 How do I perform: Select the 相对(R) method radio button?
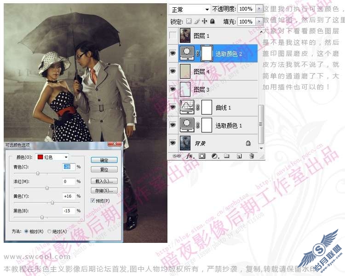pos(26,231)
